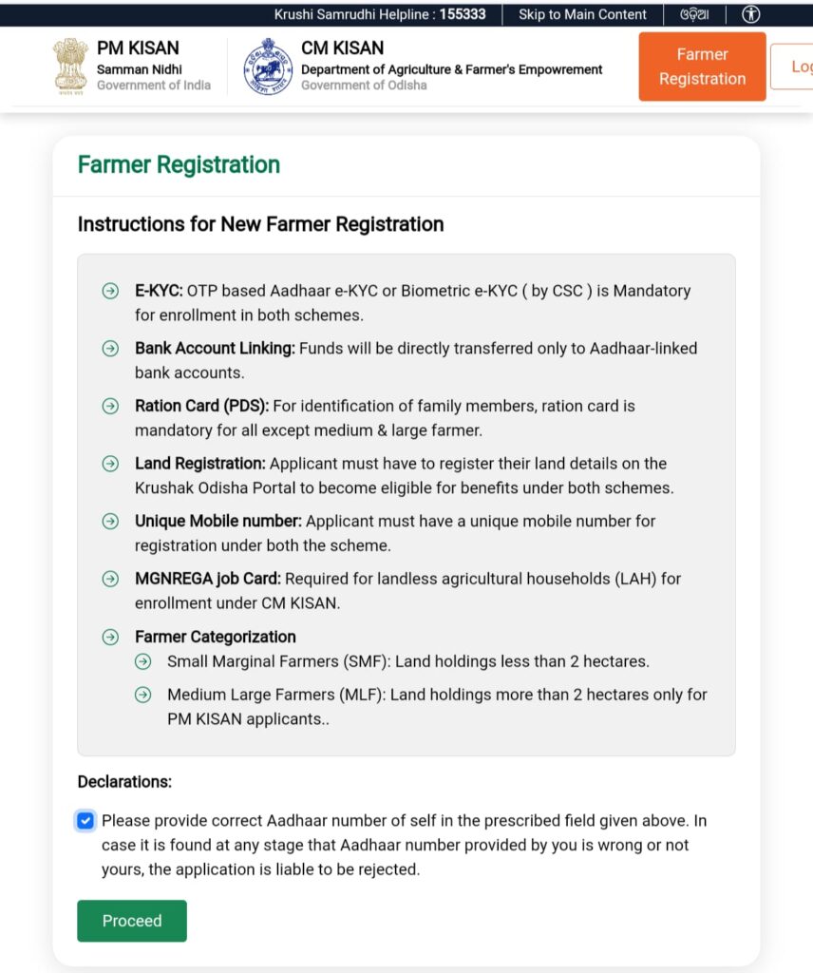
Task: Click the arrow icon beside MGNREGA job Card
Action: tap(110, 579)
